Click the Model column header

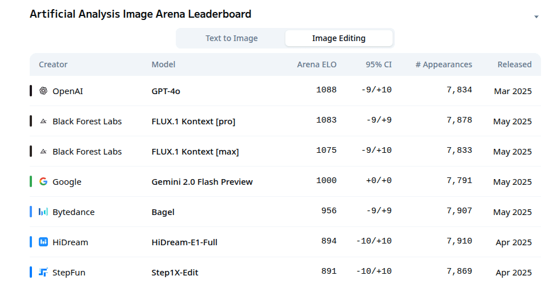click(x=164, y=64)
